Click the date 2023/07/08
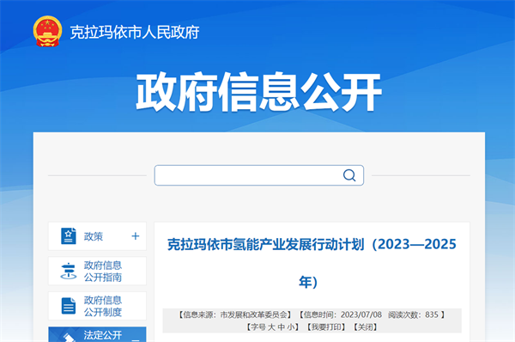The height and width of the screenshot is (342, 515). 361,315
